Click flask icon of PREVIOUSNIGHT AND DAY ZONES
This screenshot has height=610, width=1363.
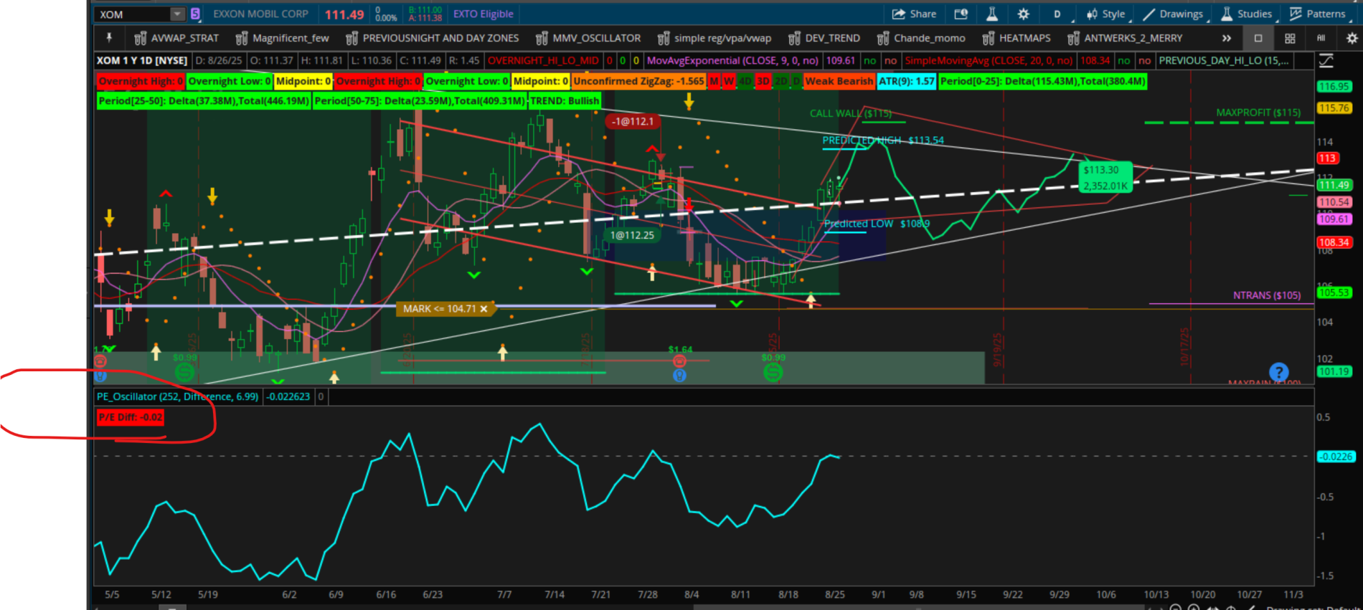point(352,38)
